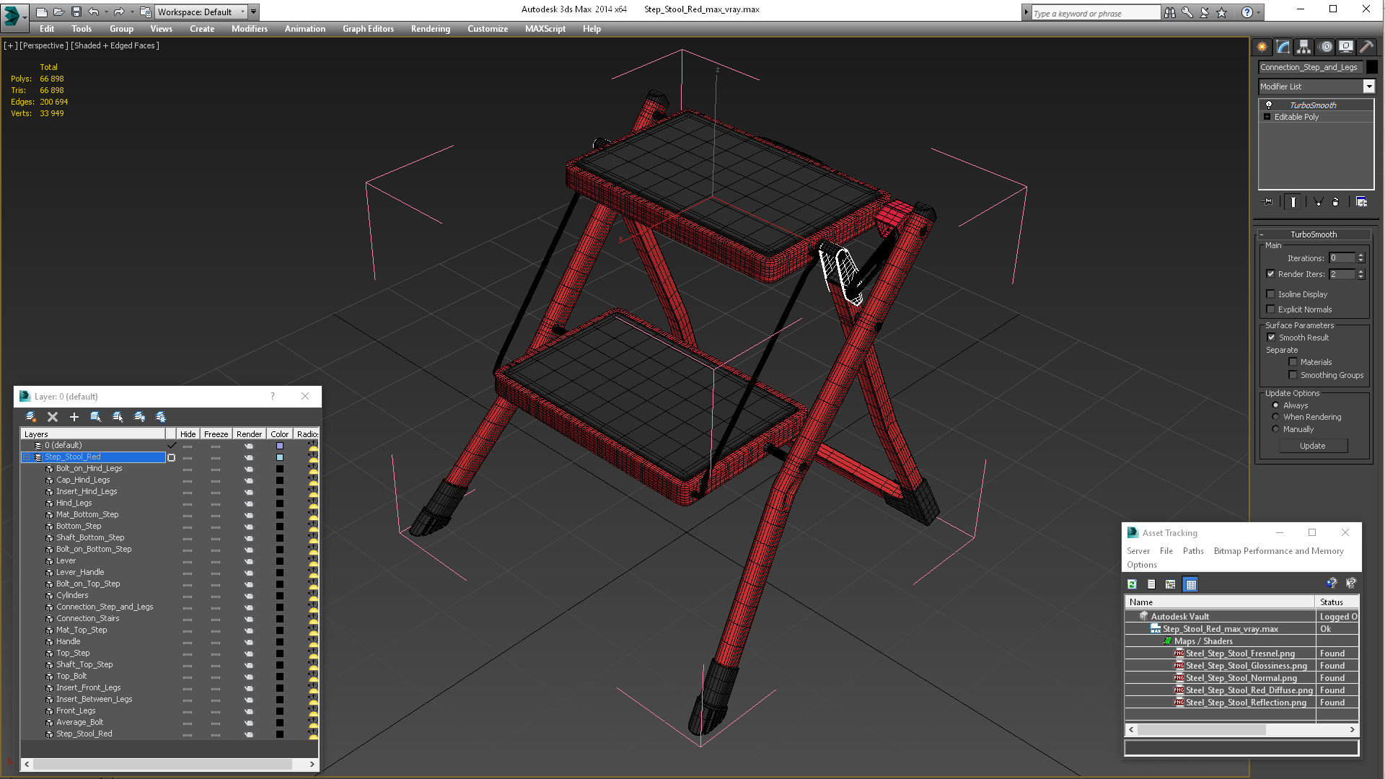Open the Graph Editors menu
The height and width of the screenshot is (779, 1385).
click(368, 29)
